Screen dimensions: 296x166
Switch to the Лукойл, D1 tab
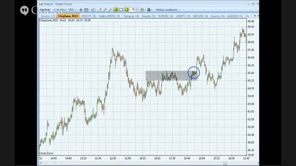pyautogui.click(x=148, y=16)
